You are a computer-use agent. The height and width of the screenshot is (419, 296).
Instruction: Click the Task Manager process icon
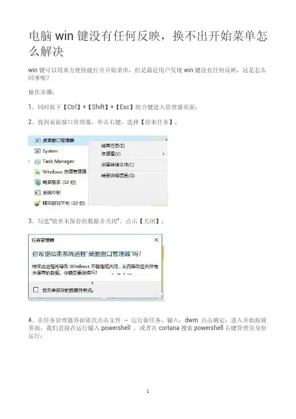[38, 161]
